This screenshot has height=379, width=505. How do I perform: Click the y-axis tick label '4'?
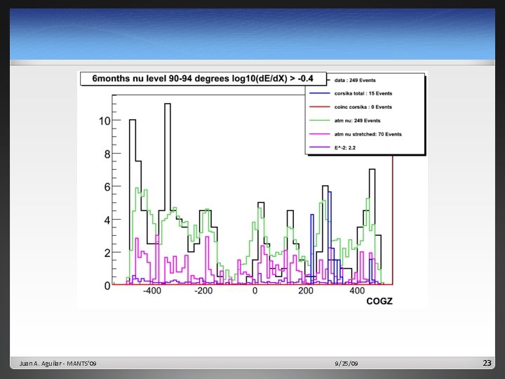pyautogui.click(x=107, y=220)
